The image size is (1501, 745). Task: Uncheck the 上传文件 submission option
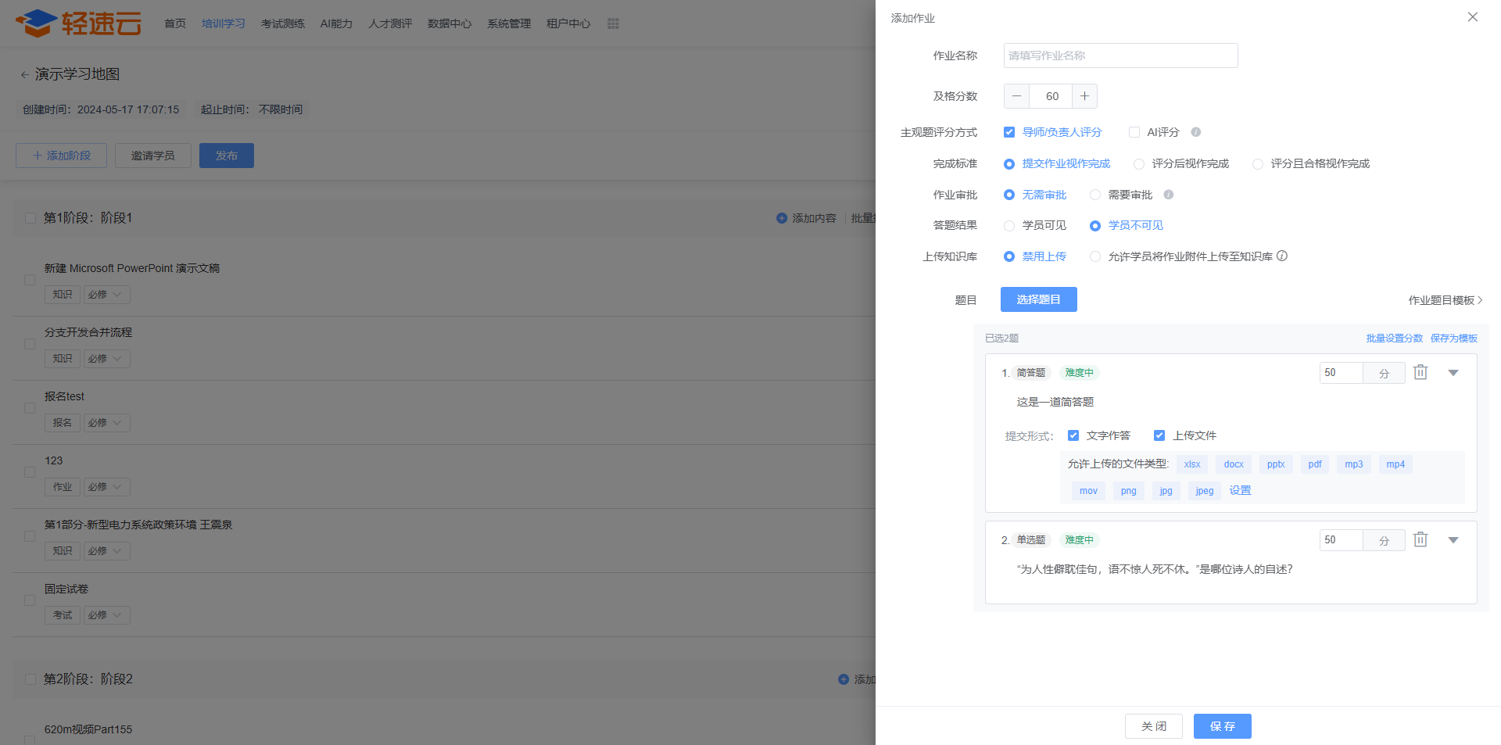click(1159, 435)
